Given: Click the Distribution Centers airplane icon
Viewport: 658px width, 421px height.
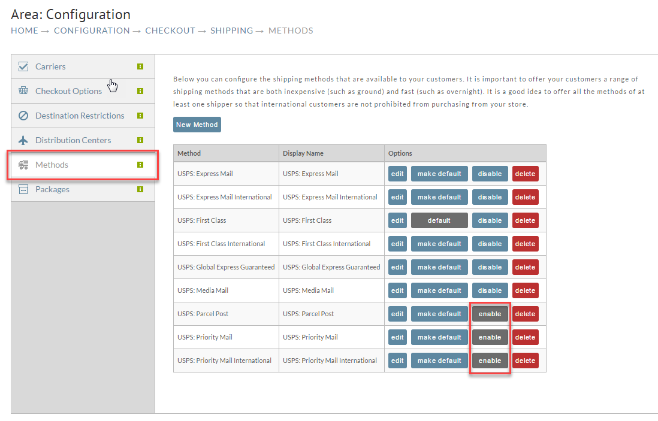Looking at the screenshot, I should pos(23,140).
